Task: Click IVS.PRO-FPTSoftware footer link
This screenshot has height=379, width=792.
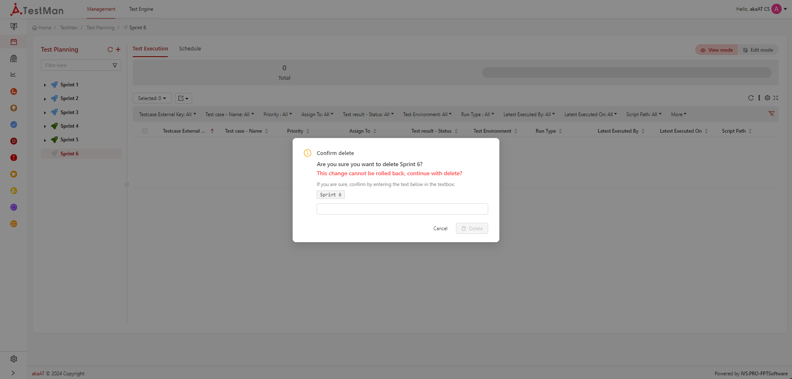Action: (764, 374)
